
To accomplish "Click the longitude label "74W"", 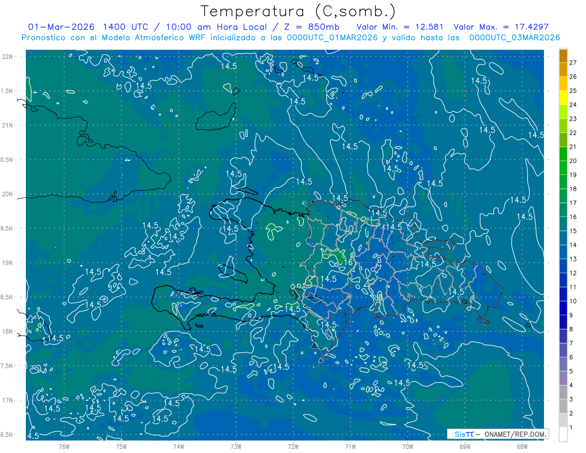I will click(179, 447).
